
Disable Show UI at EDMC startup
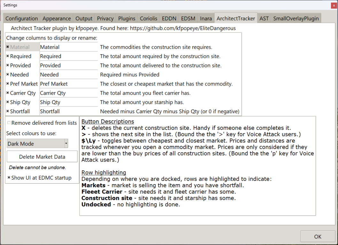click(x=9, y=178)
